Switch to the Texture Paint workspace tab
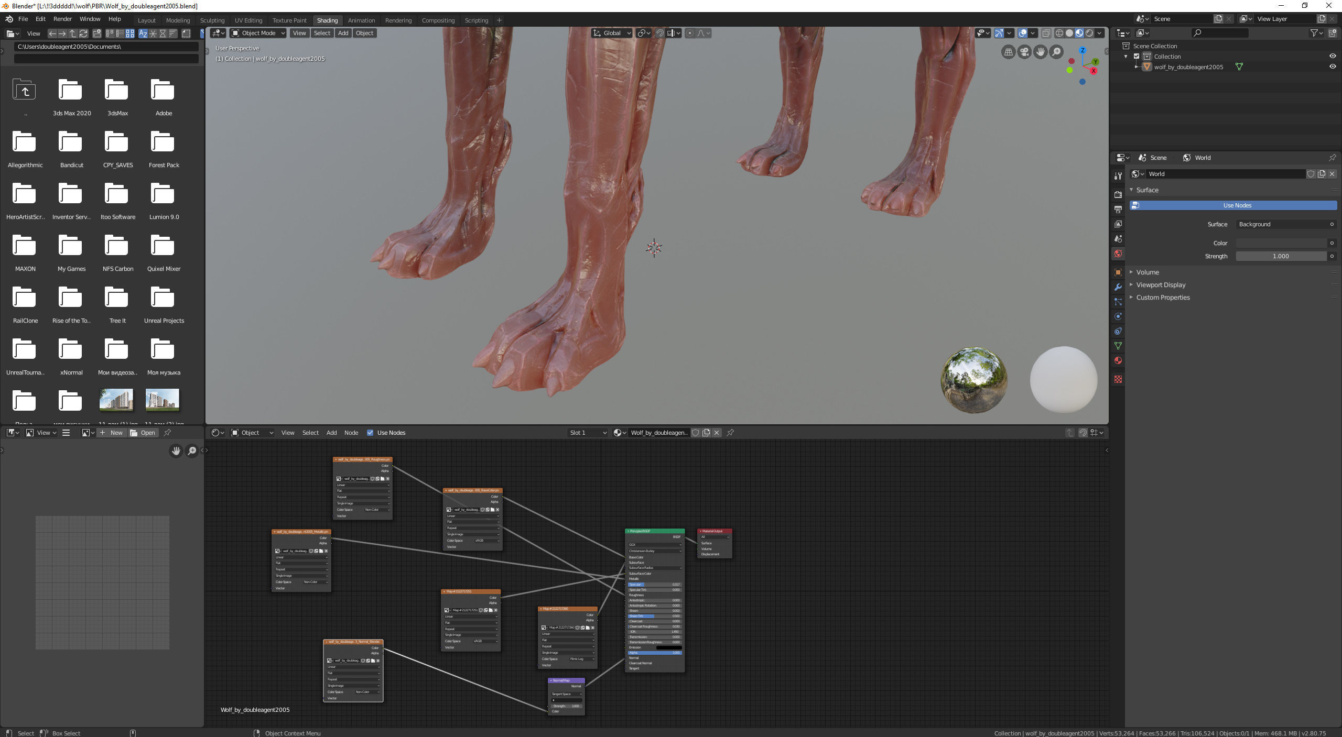This screenshot has width=1342, height=737. (289, 20)
